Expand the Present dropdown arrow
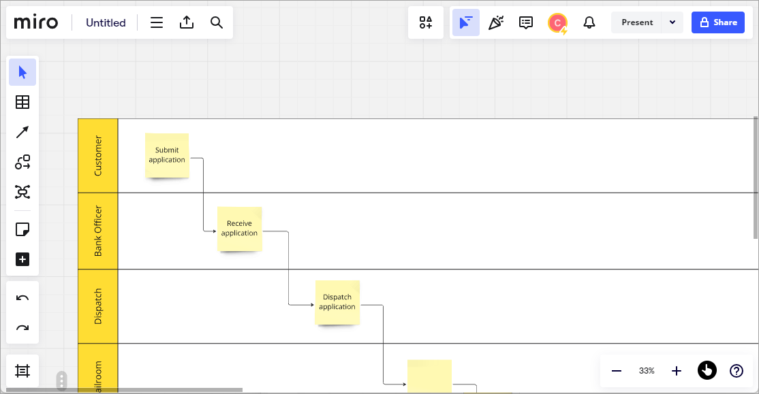Screen dimensions: 759x394 672,22
